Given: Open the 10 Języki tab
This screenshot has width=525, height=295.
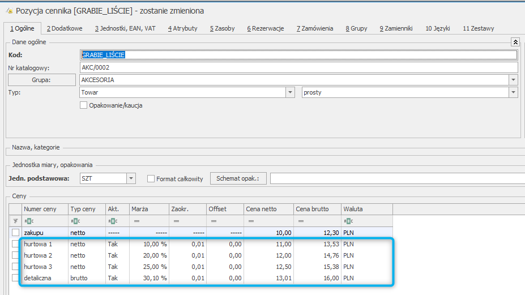Looking at the screenshot, I should [438, 28].
